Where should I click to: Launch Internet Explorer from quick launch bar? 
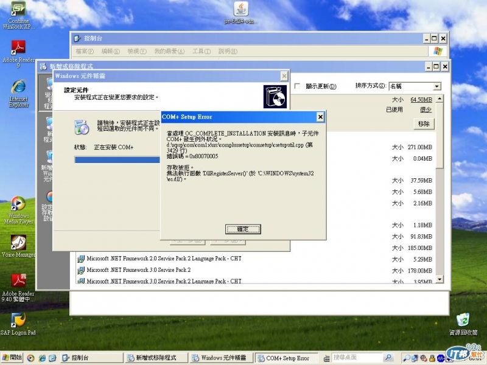click(x=42, y=358)
